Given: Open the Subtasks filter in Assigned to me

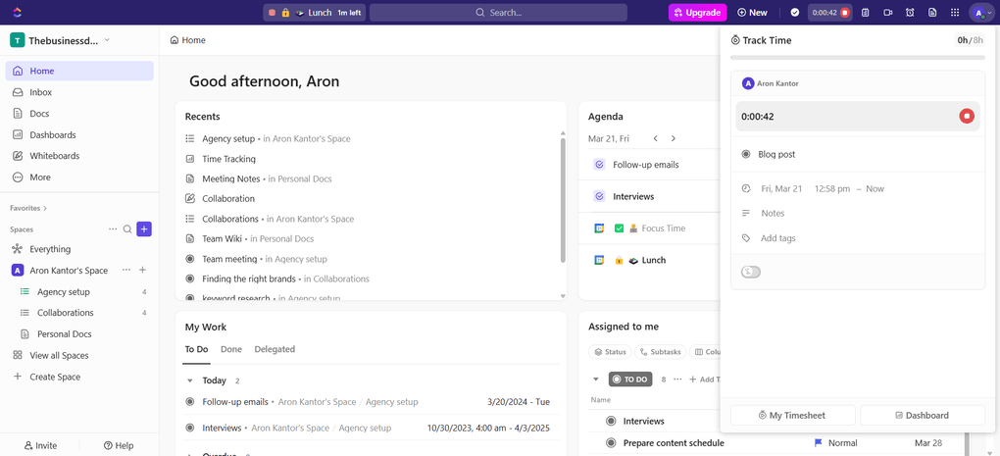Looking at the screenshot, I should point(660,352).
